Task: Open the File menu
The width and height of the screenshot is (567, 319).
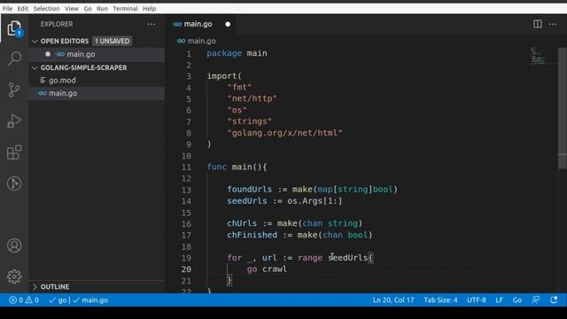Action: [x=7, y=8]
